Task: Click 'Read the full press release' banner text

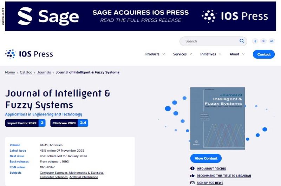Action: click(x=141, y=20)
